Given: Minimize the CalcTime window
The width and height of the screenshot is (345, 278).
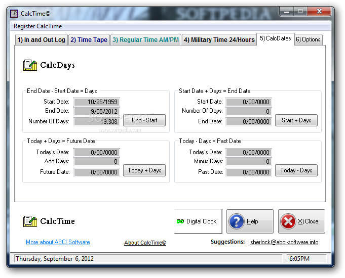Looking at the screenshot, I should pos(287,12).
